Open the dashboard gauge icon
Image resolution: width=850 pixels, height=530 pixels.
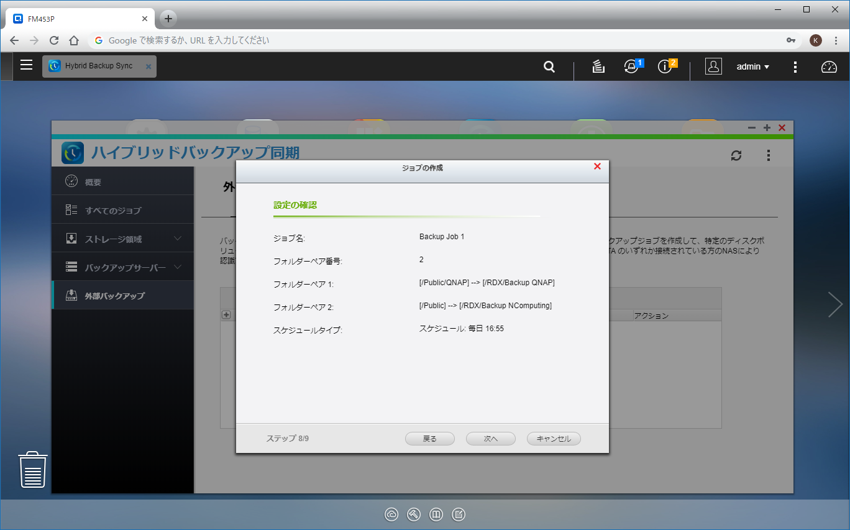(829, 66)
